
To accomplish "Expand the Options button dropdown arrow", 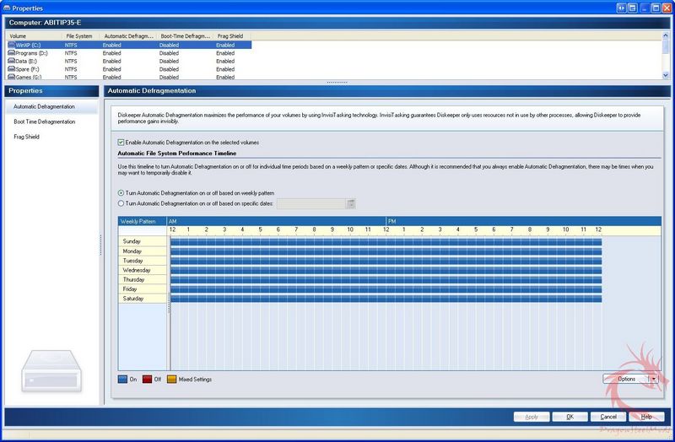I will tap(652, 379).
